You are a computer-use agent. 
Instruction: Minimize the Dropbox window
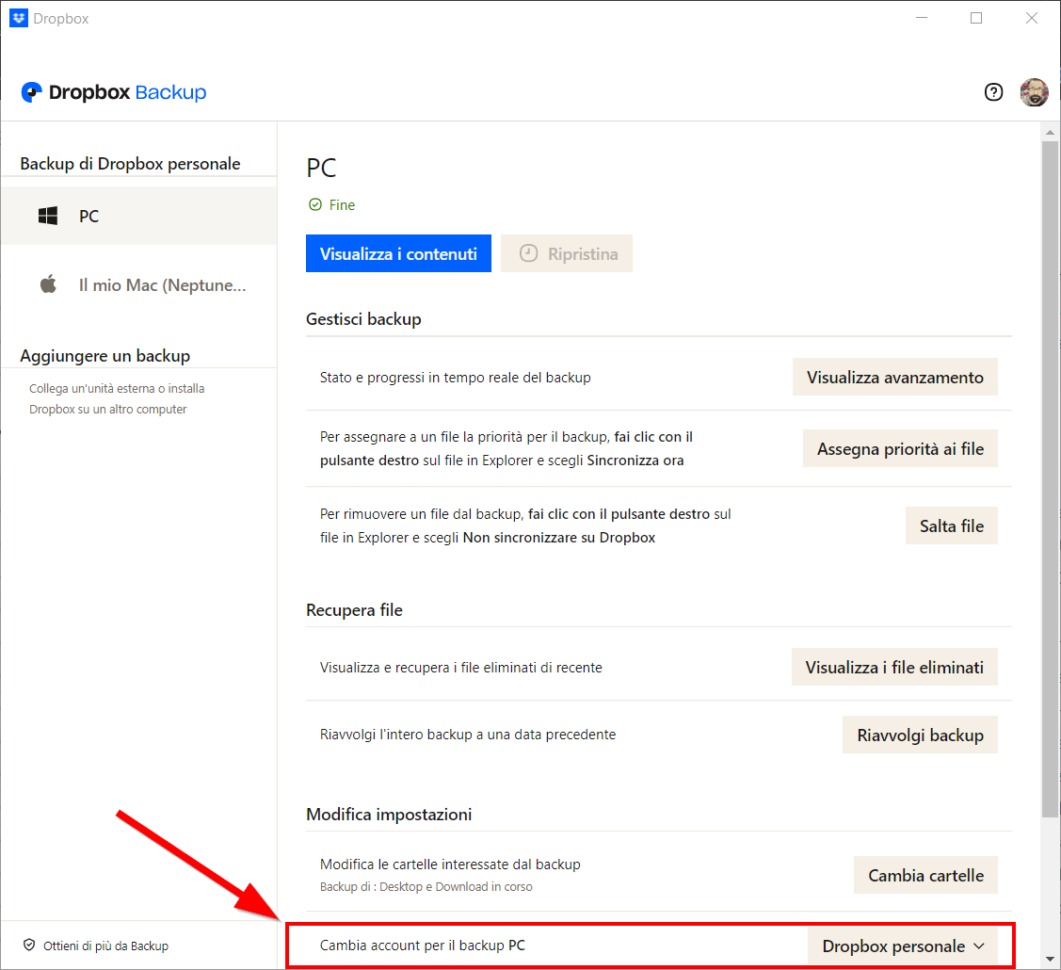pyautogui.click(x=921, y=18)
